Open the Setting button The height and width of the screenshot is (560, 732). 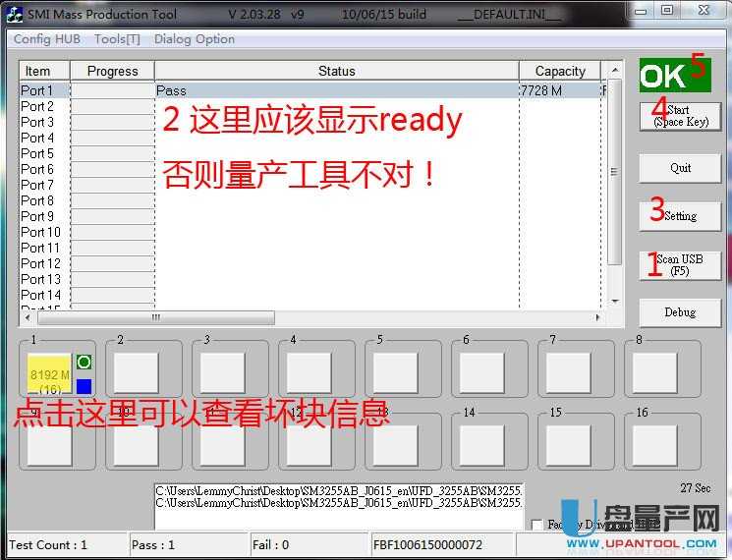[680, 215]
